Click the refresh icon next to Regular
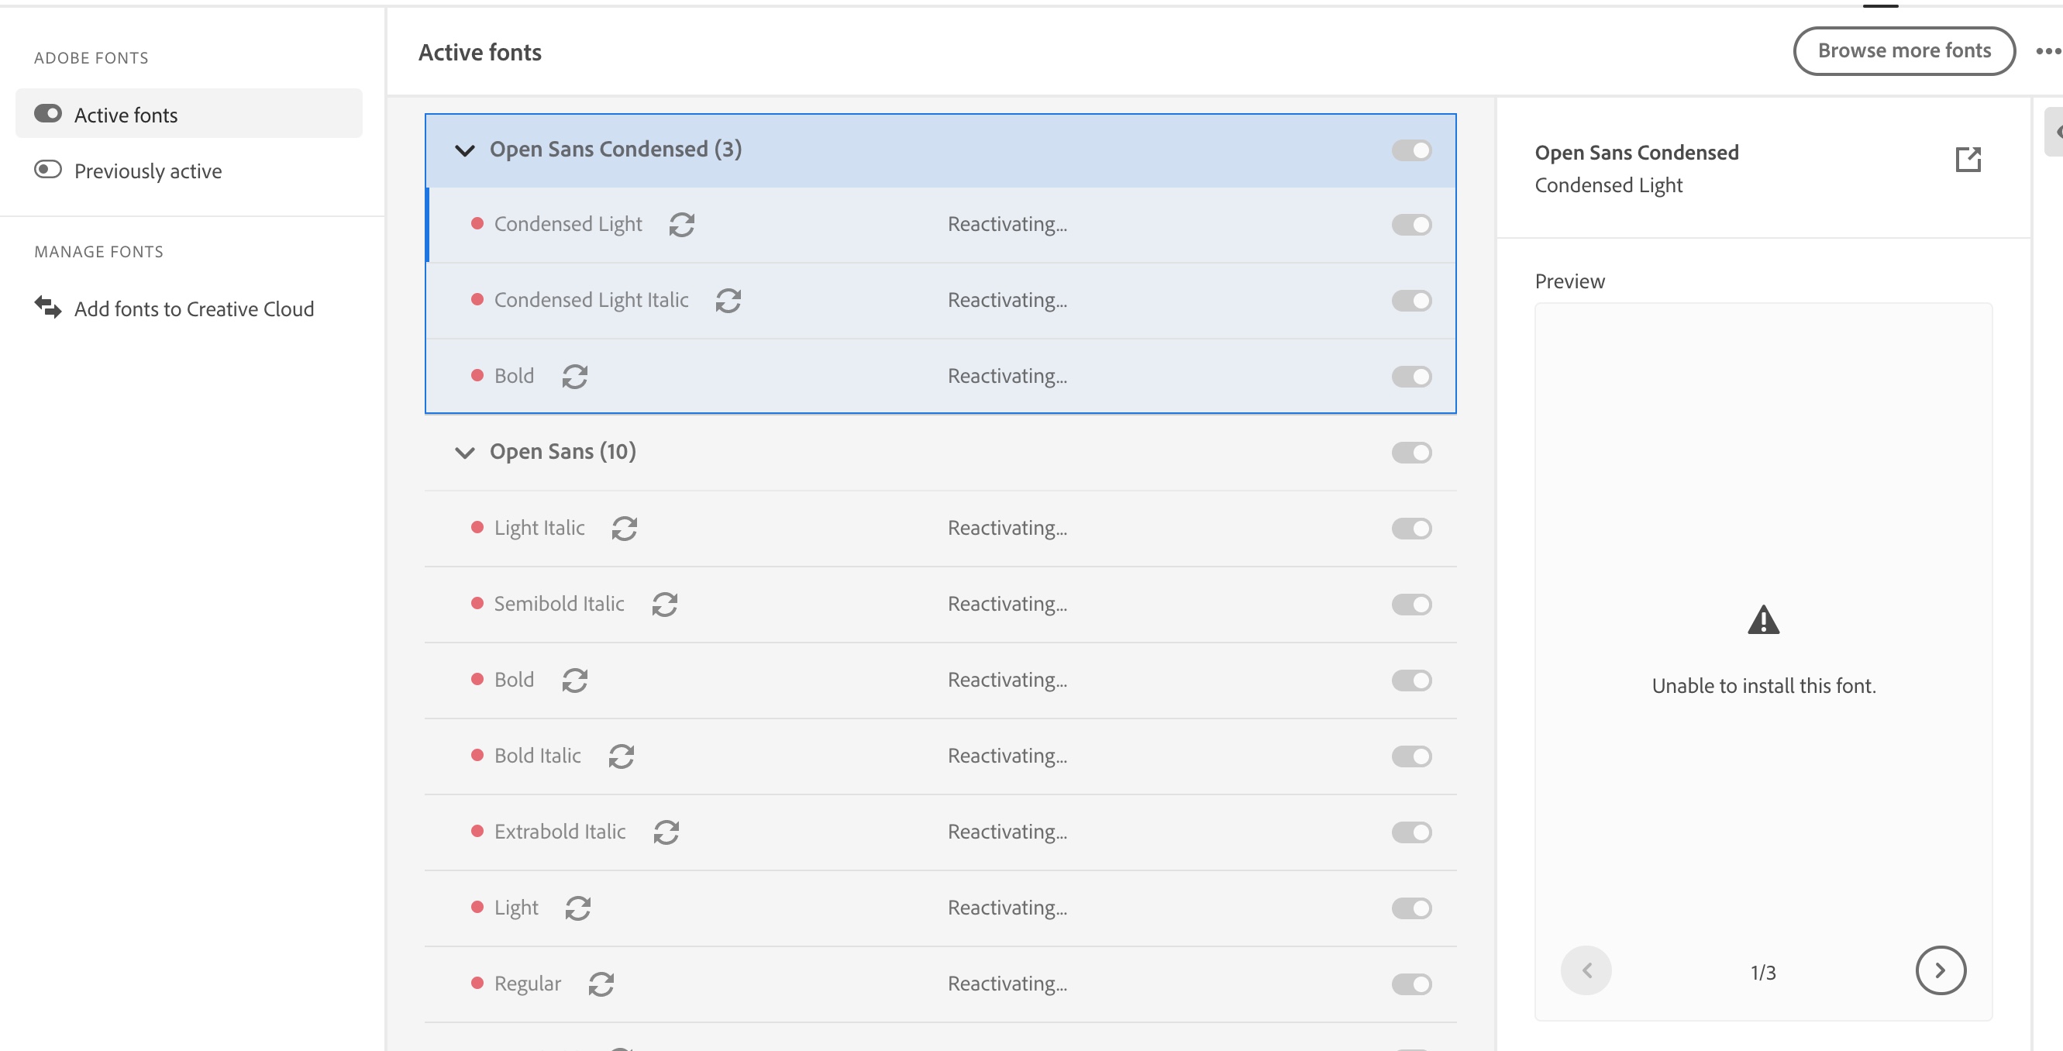2063x1051 pixels. click(601, 984)
